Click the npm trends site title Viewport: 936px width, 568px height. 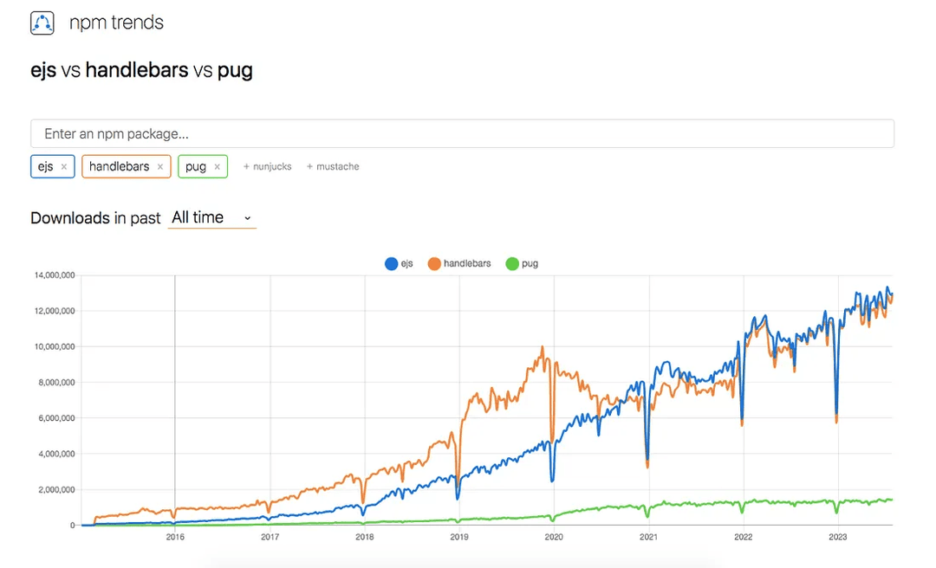[116, 23]
